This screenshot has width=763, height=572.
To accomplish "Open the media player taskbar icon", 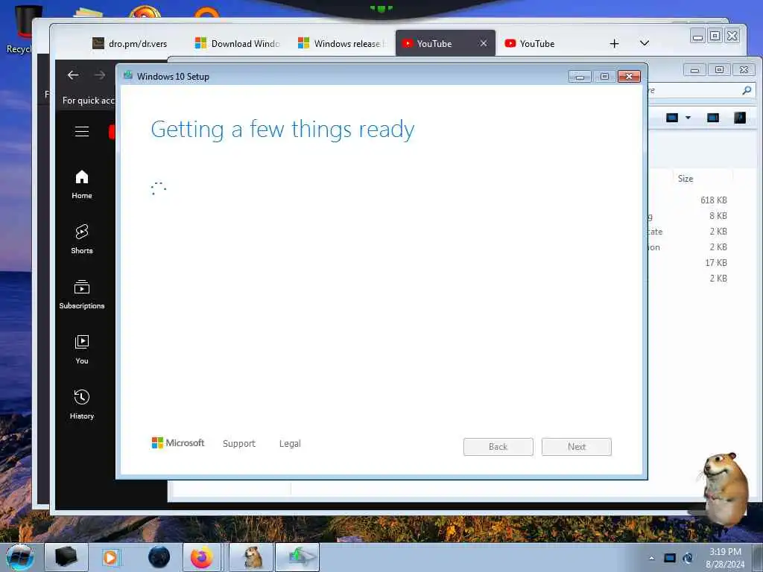I will click(x=110, y=557).
